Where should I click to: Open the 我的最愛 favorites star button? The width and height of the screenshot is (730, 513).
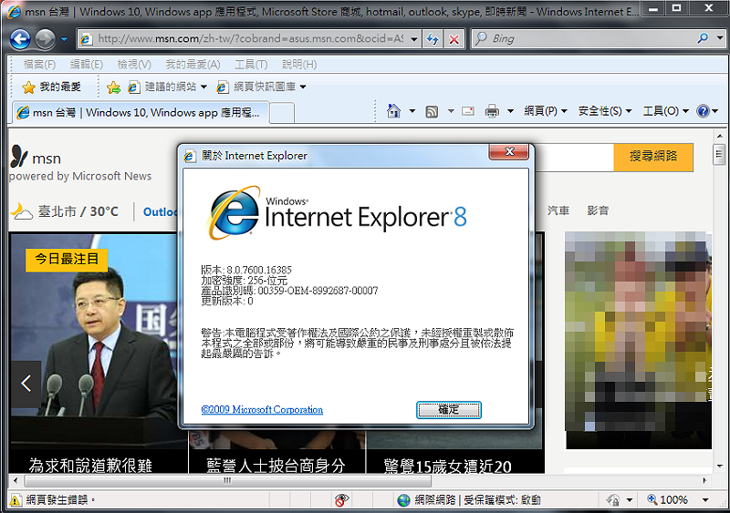pos(51,87)
